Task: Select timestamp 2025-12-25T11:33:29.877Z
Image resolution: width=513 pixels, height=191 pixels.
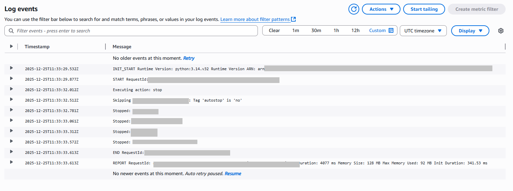Action: (x=52, y=79)
